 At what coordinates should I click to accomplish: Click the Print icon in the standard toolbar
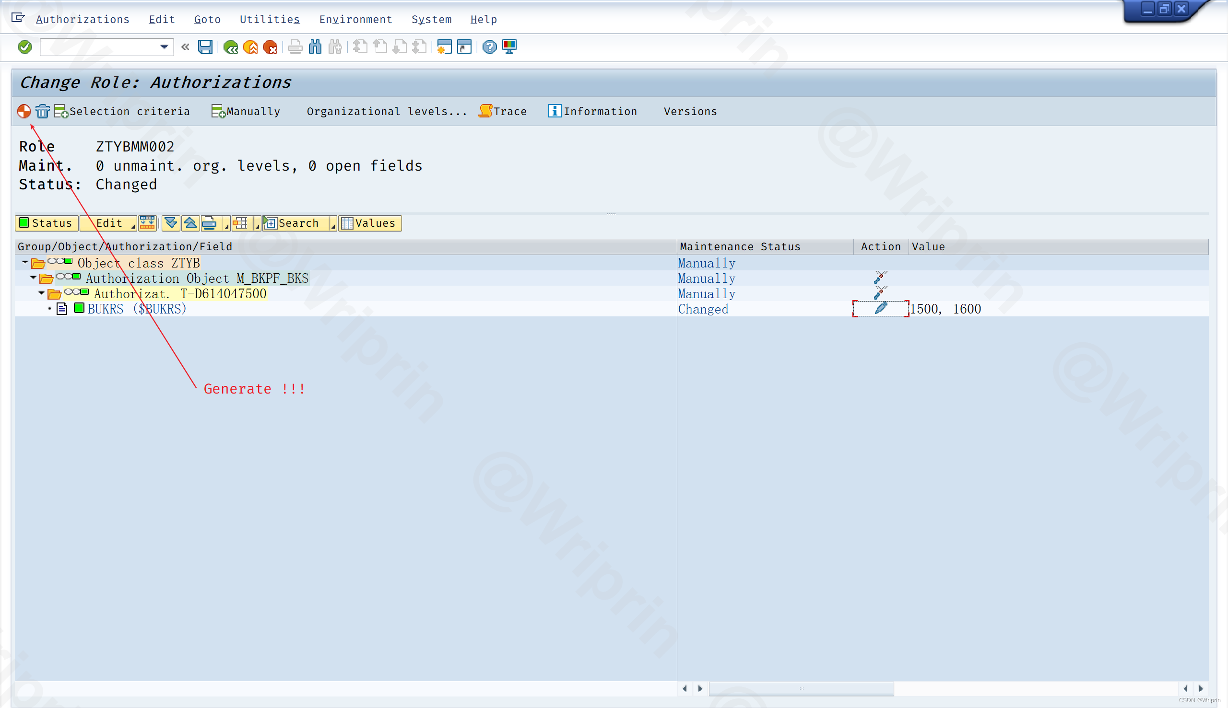pos(295,46)
